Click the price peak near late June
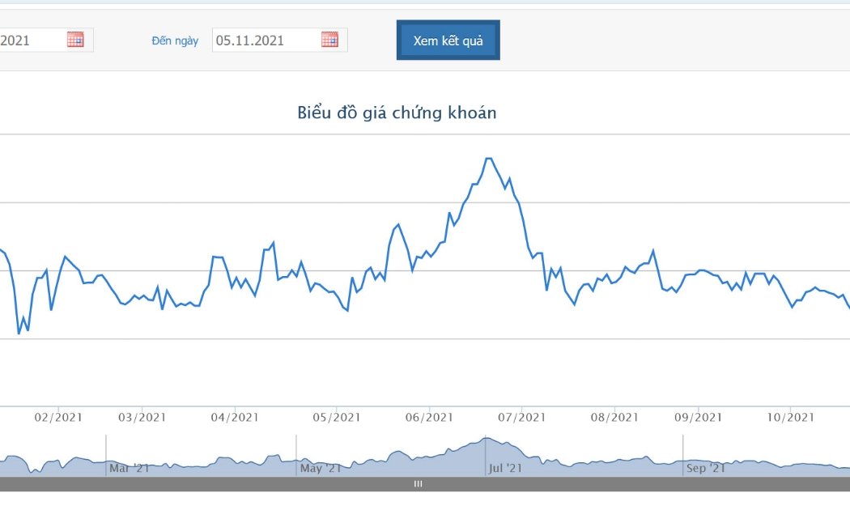The height and width of the screenshot is (510, 850). pos(488,158)
